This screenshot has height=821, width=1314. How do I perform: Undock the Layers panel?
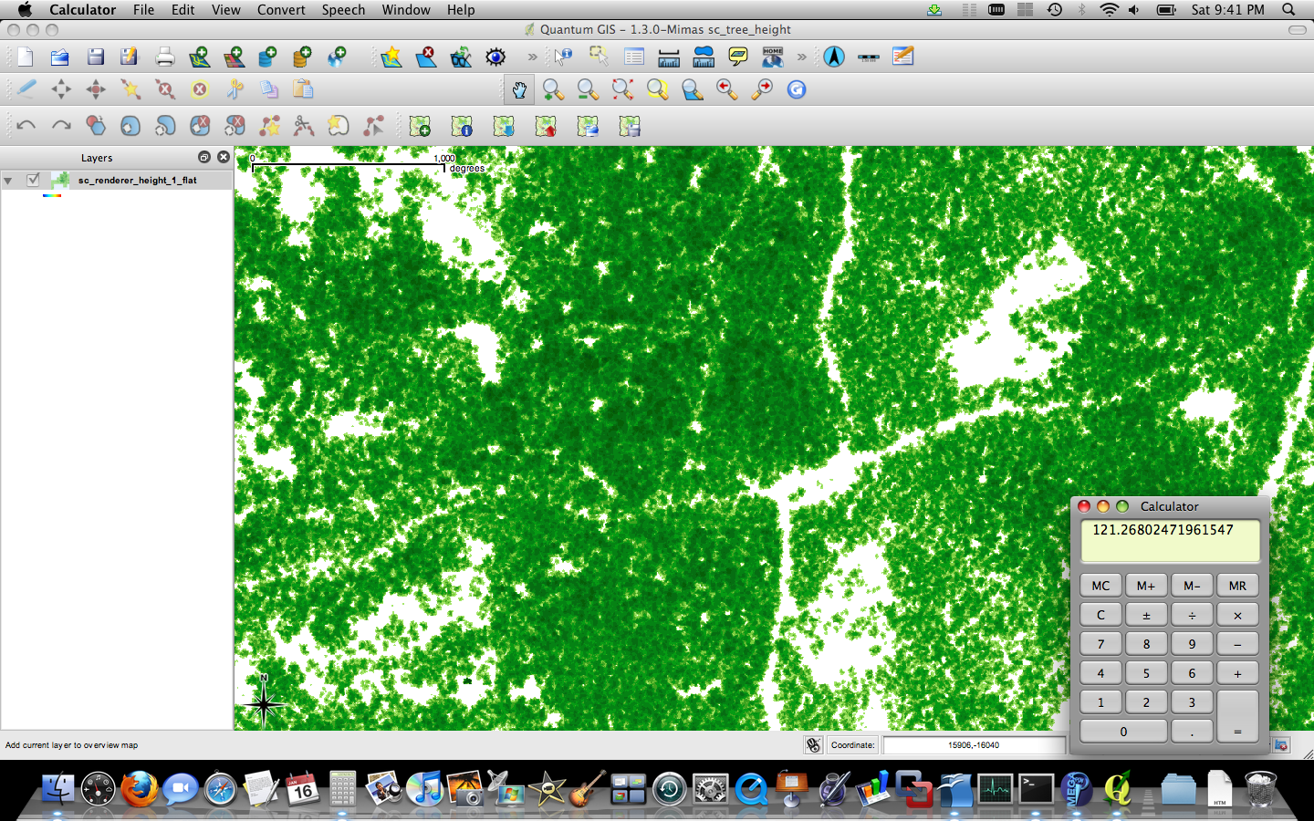[x=204, y=157]
